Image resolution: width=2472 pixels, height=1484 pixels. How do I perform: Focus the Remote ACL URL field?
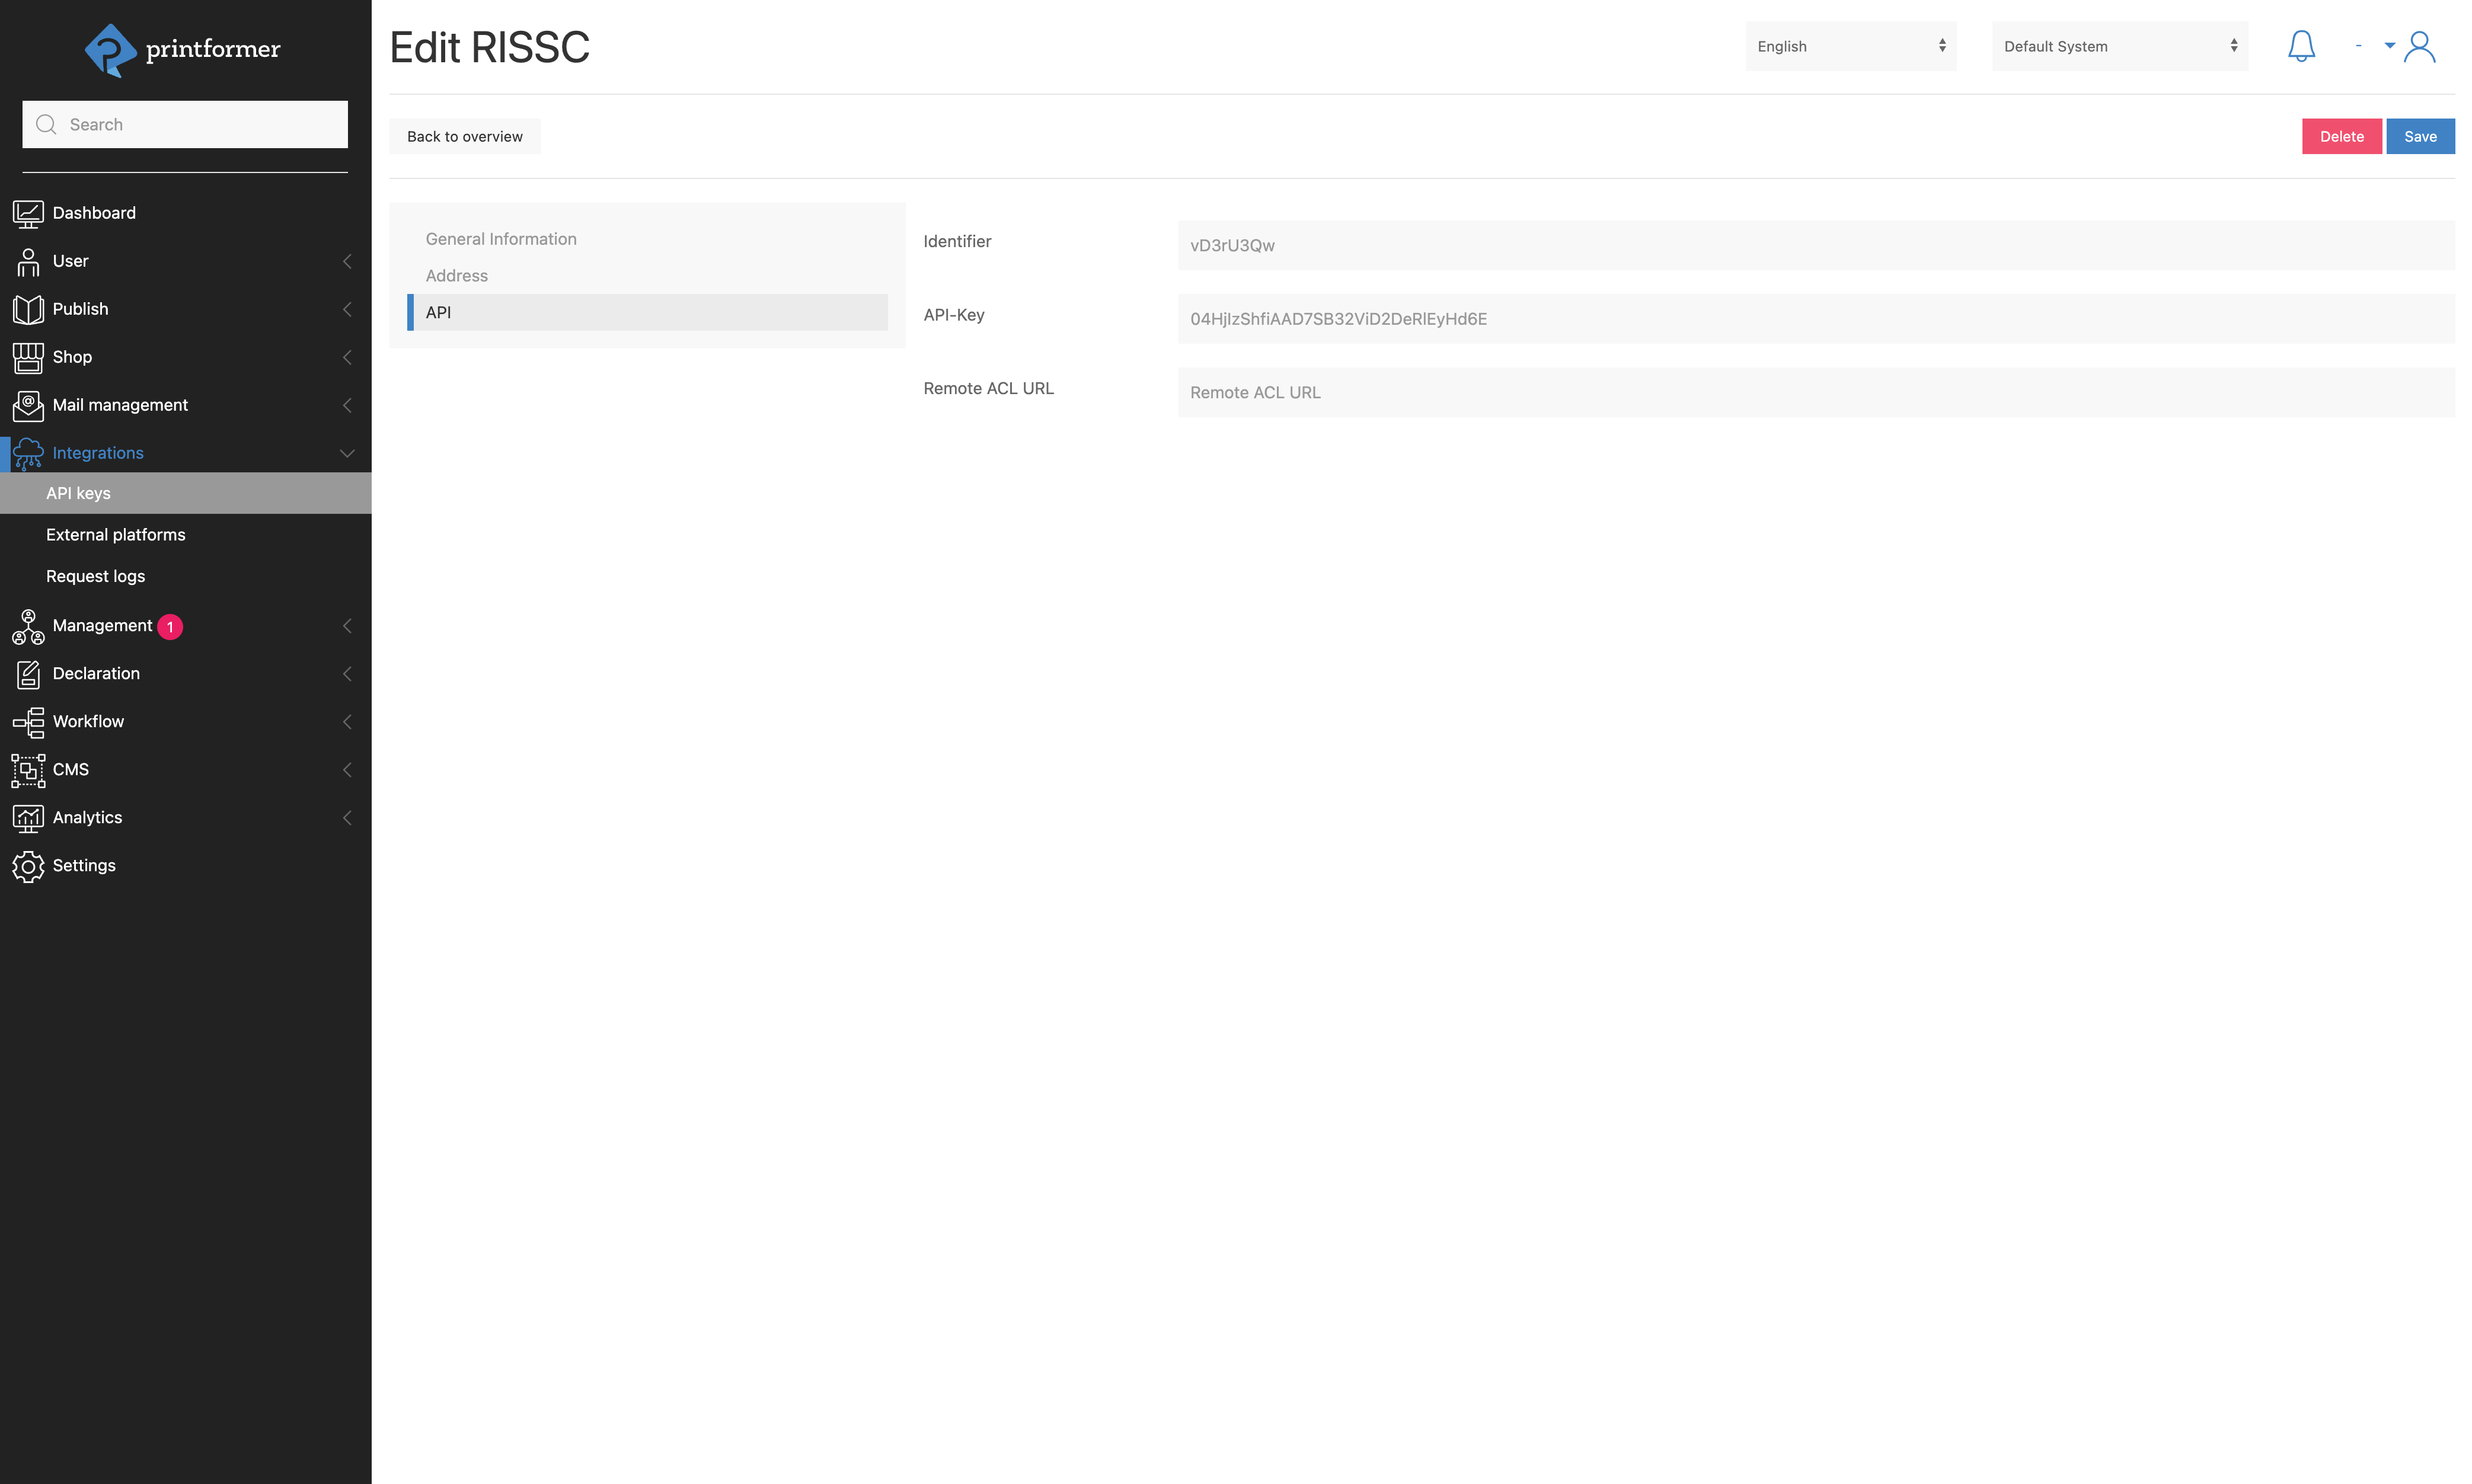(x=1815, y=393)
